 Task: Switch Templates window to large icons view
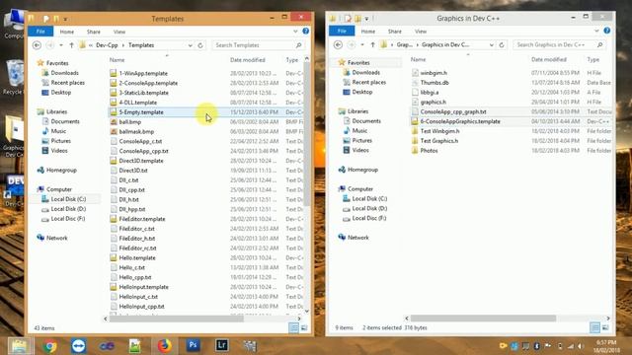pyautogui.click(x=304, y=328)
